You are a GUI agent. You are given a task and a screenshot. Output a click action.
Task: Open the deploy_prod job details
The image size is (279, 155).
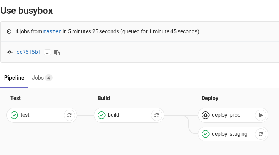click(x=226, y=115)
